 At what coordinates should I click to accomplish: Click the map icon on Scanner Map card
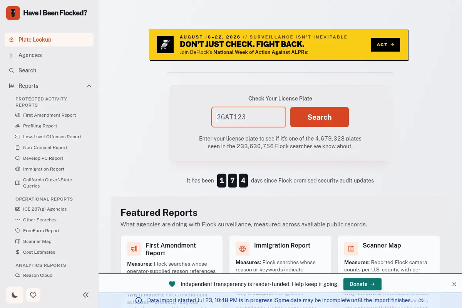(351, 249)
